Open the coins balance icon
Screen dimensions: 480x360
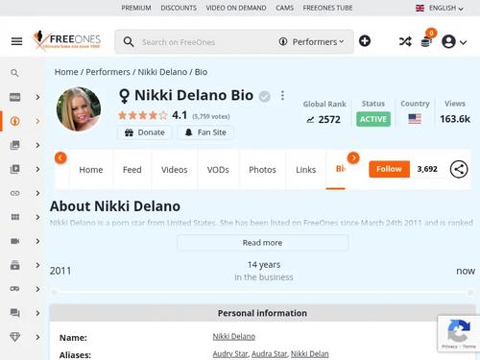[x=426, y=41]
